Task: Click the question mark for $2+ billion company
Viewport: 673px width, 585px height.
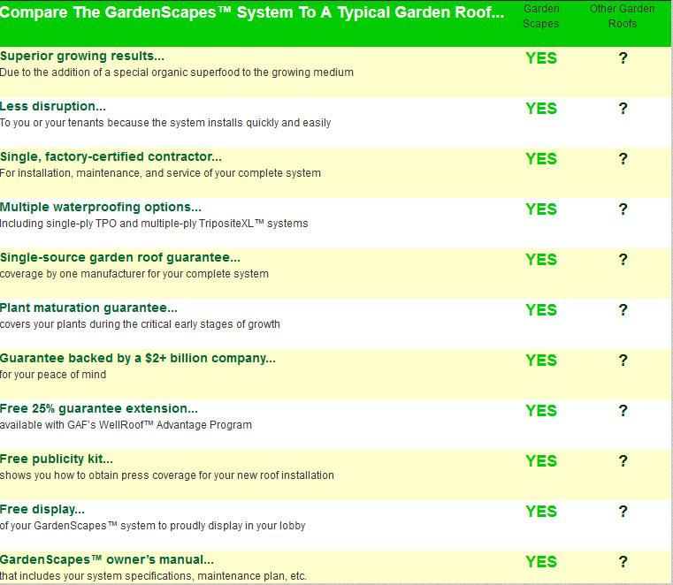Action: click(x=623, y=361)
